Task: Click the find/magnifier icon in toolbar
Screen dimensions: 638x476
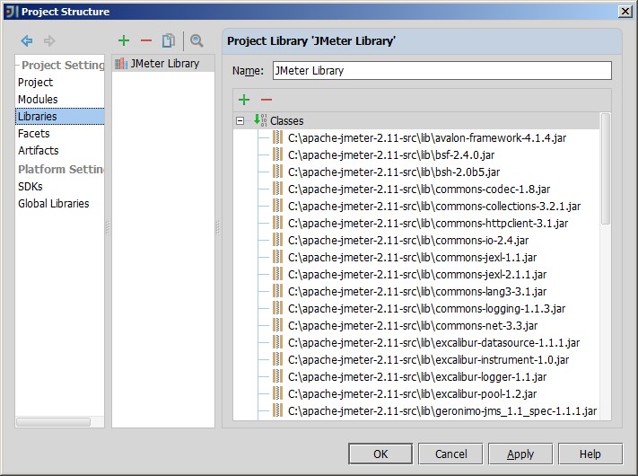Action: 197,41
